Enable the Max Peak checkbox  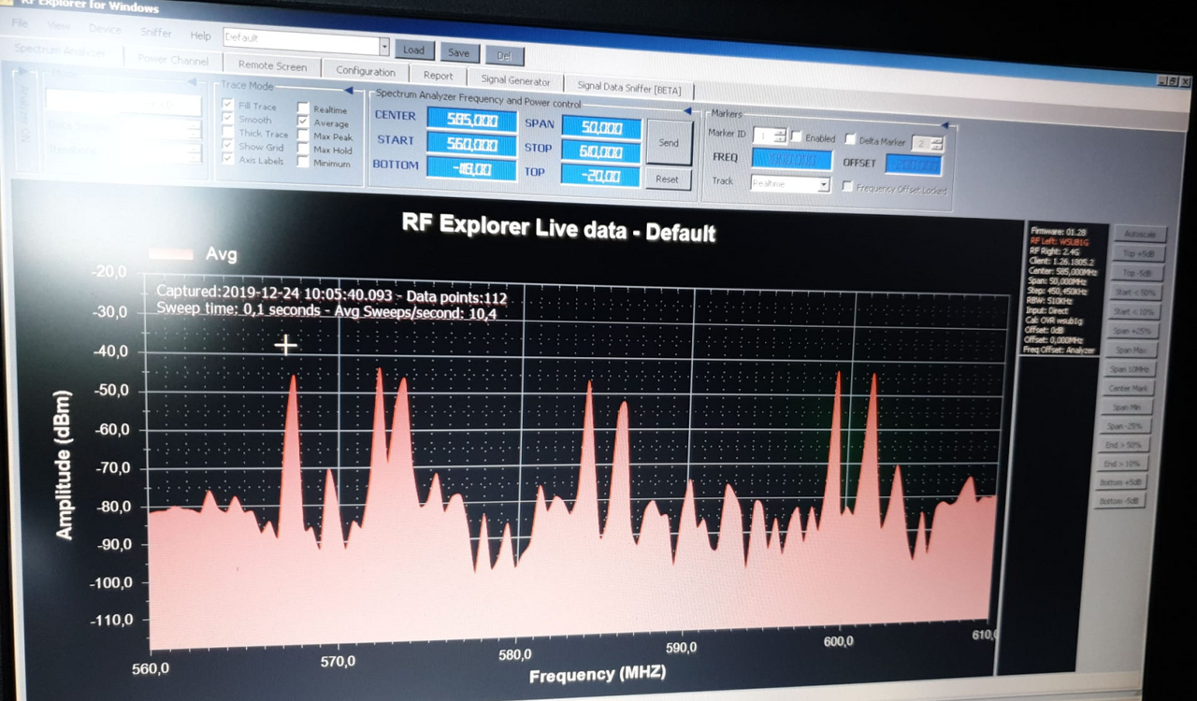pos(303,136)
